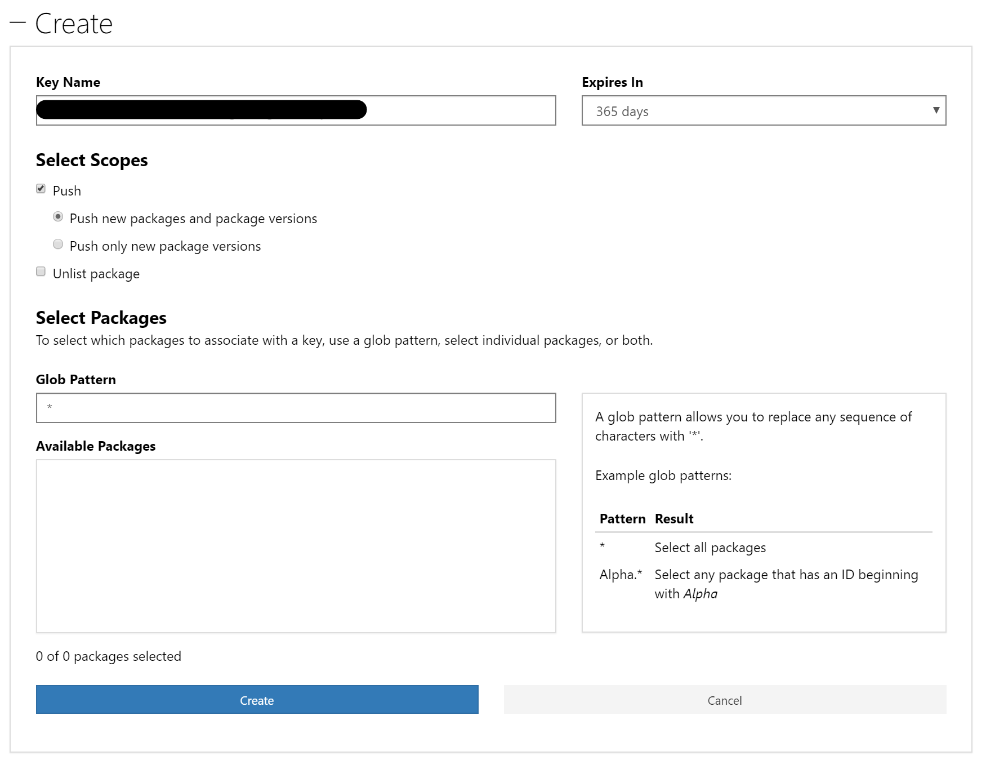Click into the Glob Pattern text field

click(296, 408)
